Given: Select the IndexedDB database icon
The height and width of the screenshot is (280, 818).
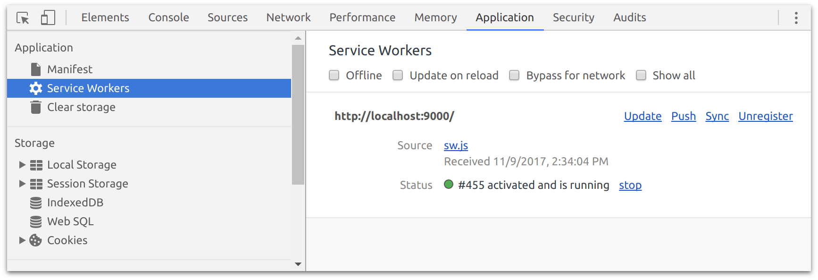Looking at the screenshot, I should (36, 203).
